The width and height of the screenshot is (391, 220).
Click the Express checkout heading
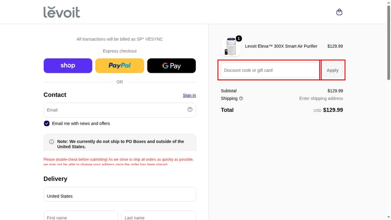[x=120, y=51]
